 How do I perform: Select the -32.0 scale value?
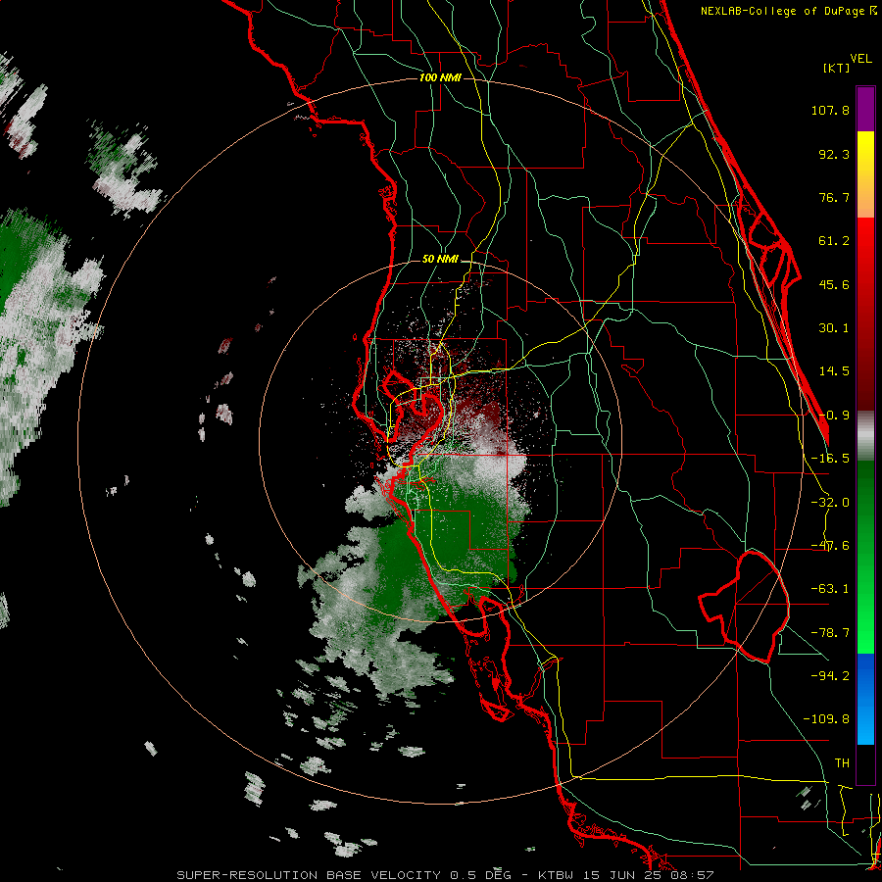pos(830,503)
